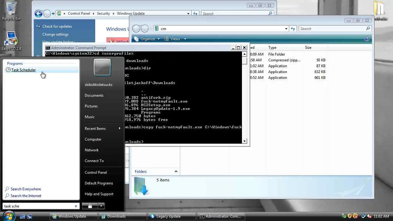The height and width of the screenshot is (221, 393).
Task: Open Help and Support from the Start menu
Action: (99, 194)
